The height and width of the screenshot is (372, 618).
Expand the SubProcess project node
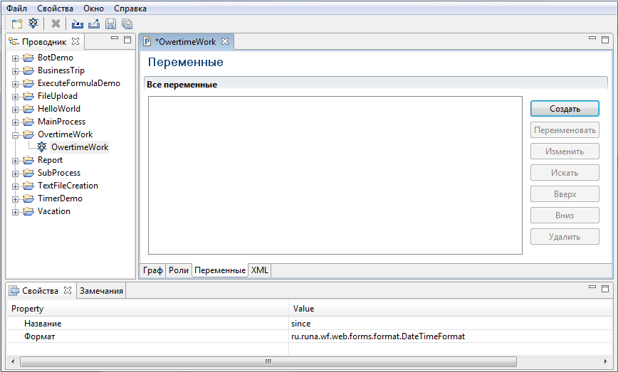(15, 174)
